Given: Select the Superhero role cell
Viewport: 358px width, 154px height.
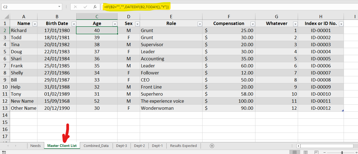Looking at the screenshot, I should (x=171, y=94).
